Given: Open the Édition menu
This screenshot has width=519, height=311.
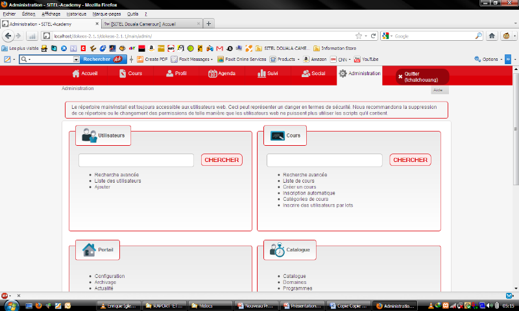Looking at the screenshot, I should tap(29, 14).
